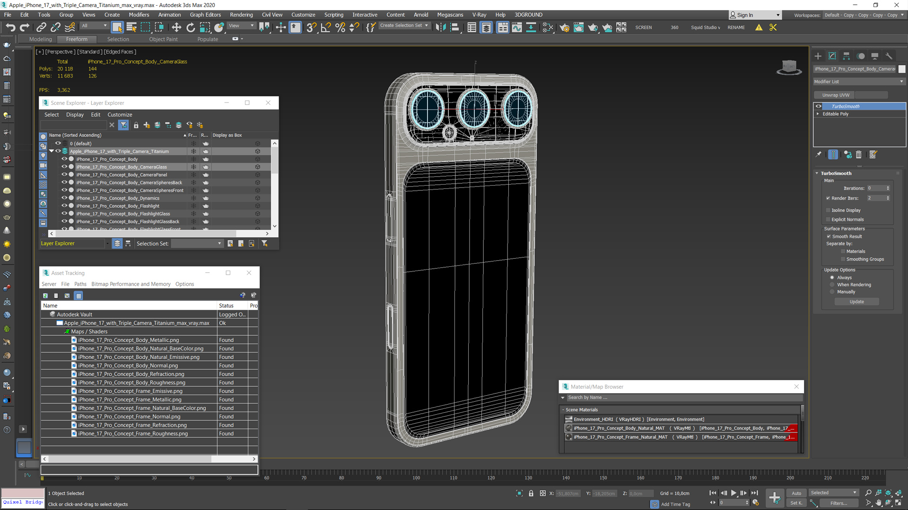This screenshot has width=908, height=510.
Task: Toggle TurboSmooth modifier eye visibility
Action: [819, 106]
